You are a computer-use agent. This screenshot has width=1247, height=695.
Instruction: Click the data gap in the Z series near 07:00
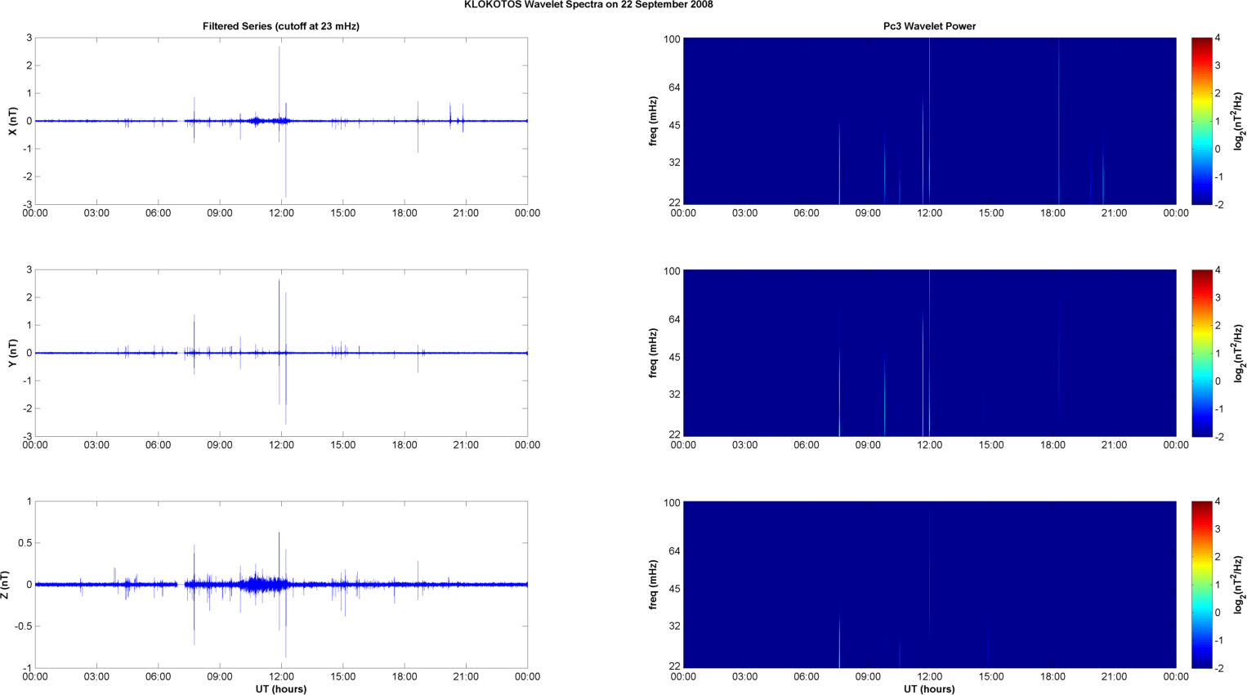(x=181, y=585)
